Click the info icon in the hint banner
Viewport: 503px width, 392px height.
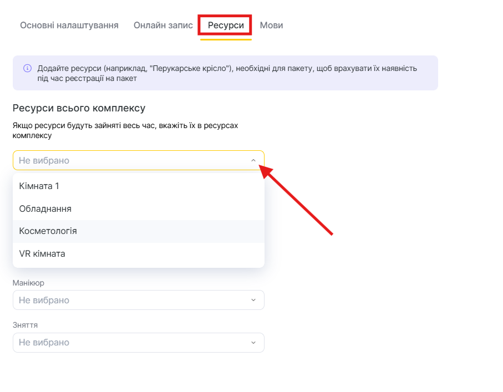pyautogui.click(x=27, y=69)
